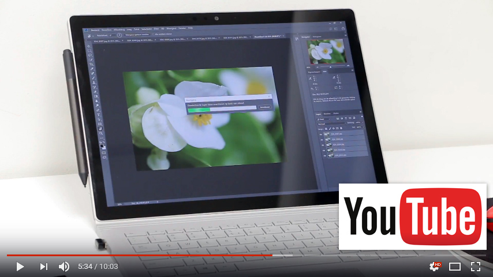Select the Type tool in Photoshop toolbar
Image resolution: width=493 pixels, height=277 pixels.
pos(98,114)
